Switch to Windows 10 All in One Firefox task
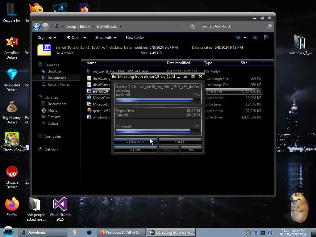 [x=122, y=232]
